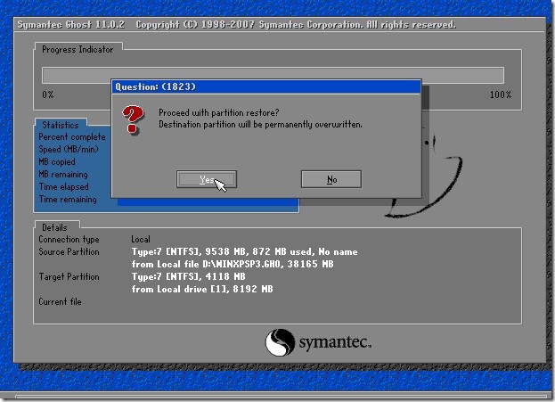Click the 'Proceed with partition restore?' message

[219, 112]
